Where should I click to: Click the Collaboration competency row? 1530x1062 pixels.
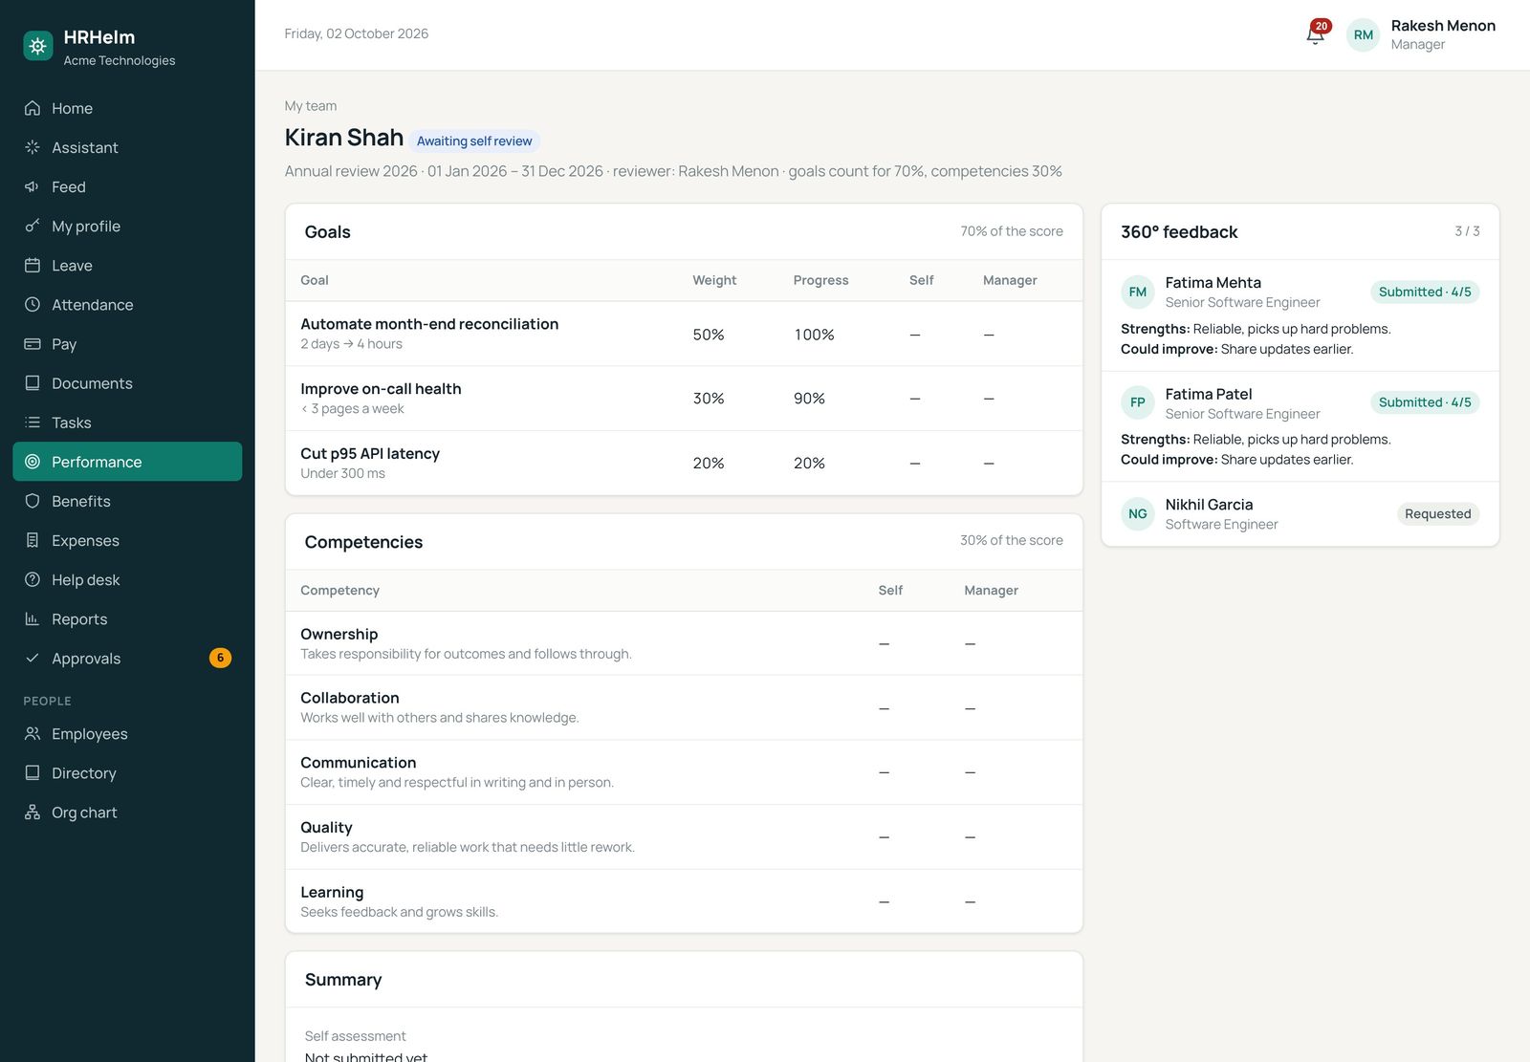[684, 707]
